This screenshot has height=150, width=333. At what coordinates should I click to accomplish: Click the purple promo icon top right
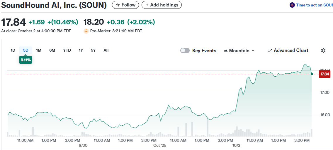pos(292,5)
